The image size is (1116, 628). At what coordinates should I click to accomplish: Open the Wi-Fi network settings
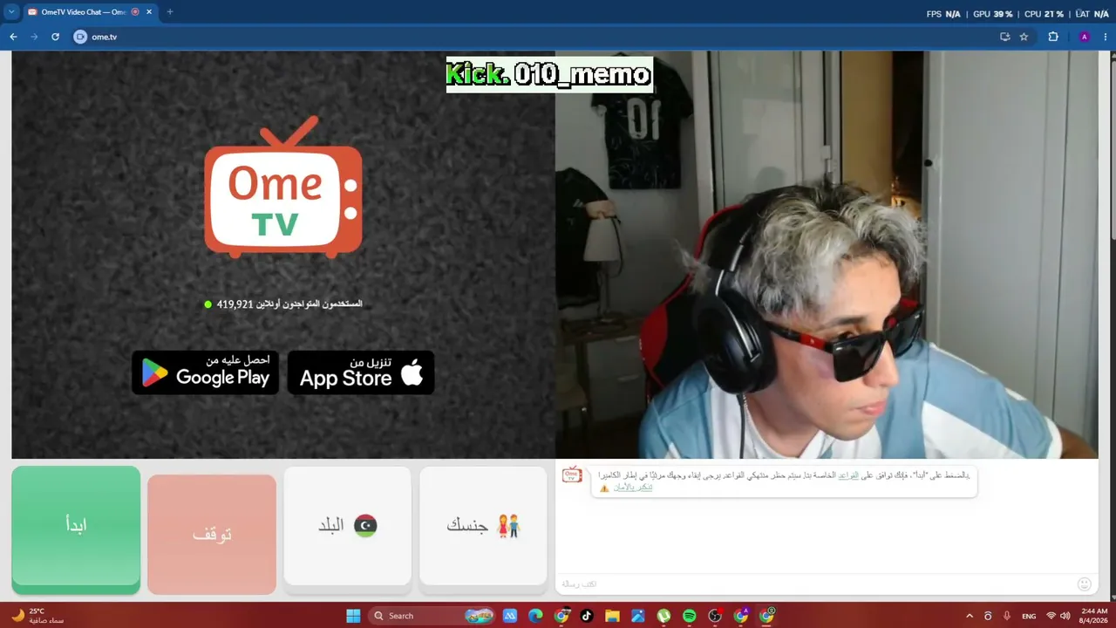point(1051,616)
